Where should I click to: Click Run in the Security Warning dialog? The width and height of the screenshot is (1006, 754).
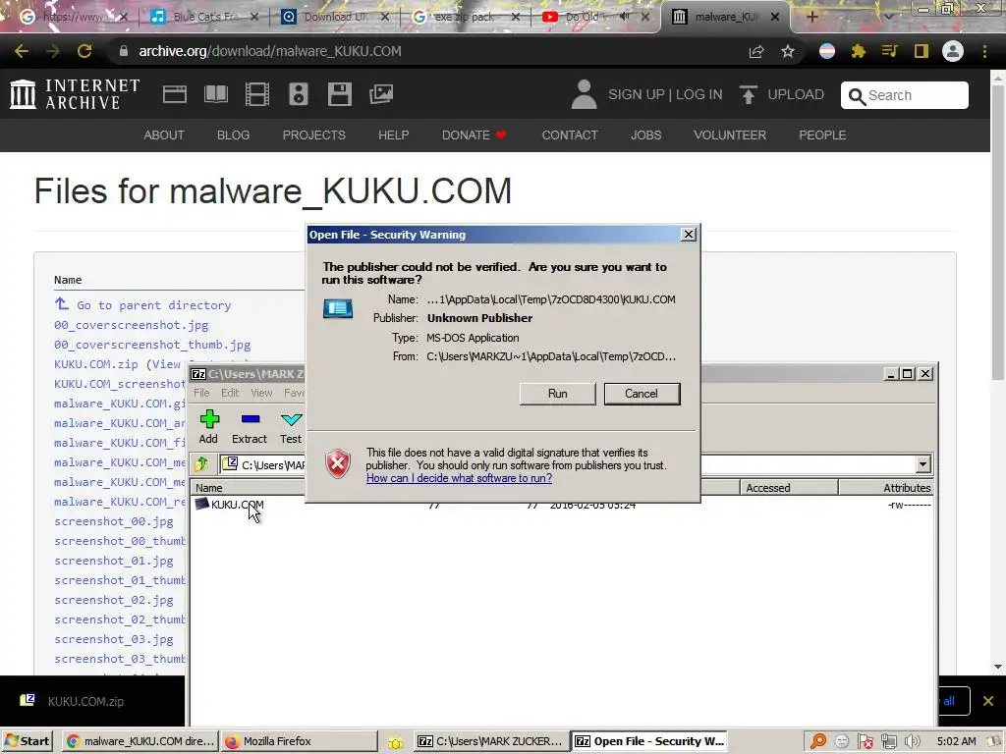point(557,394)
